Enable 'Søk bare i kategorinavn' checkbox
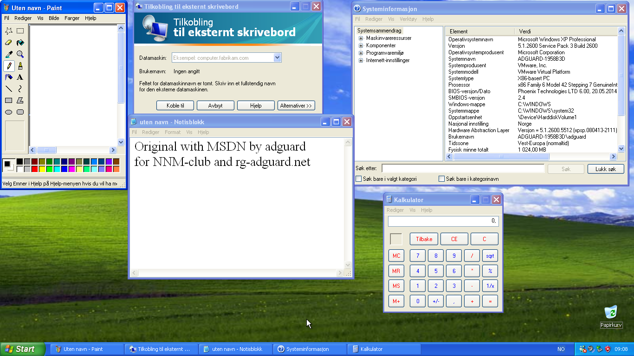This screenshot has width=634, height=356. coord(441,178)
